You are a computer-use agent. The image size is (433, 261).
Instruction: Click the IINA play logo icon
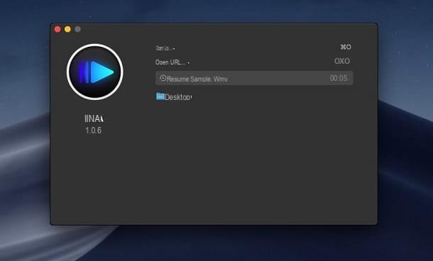[x=95, y=72]
